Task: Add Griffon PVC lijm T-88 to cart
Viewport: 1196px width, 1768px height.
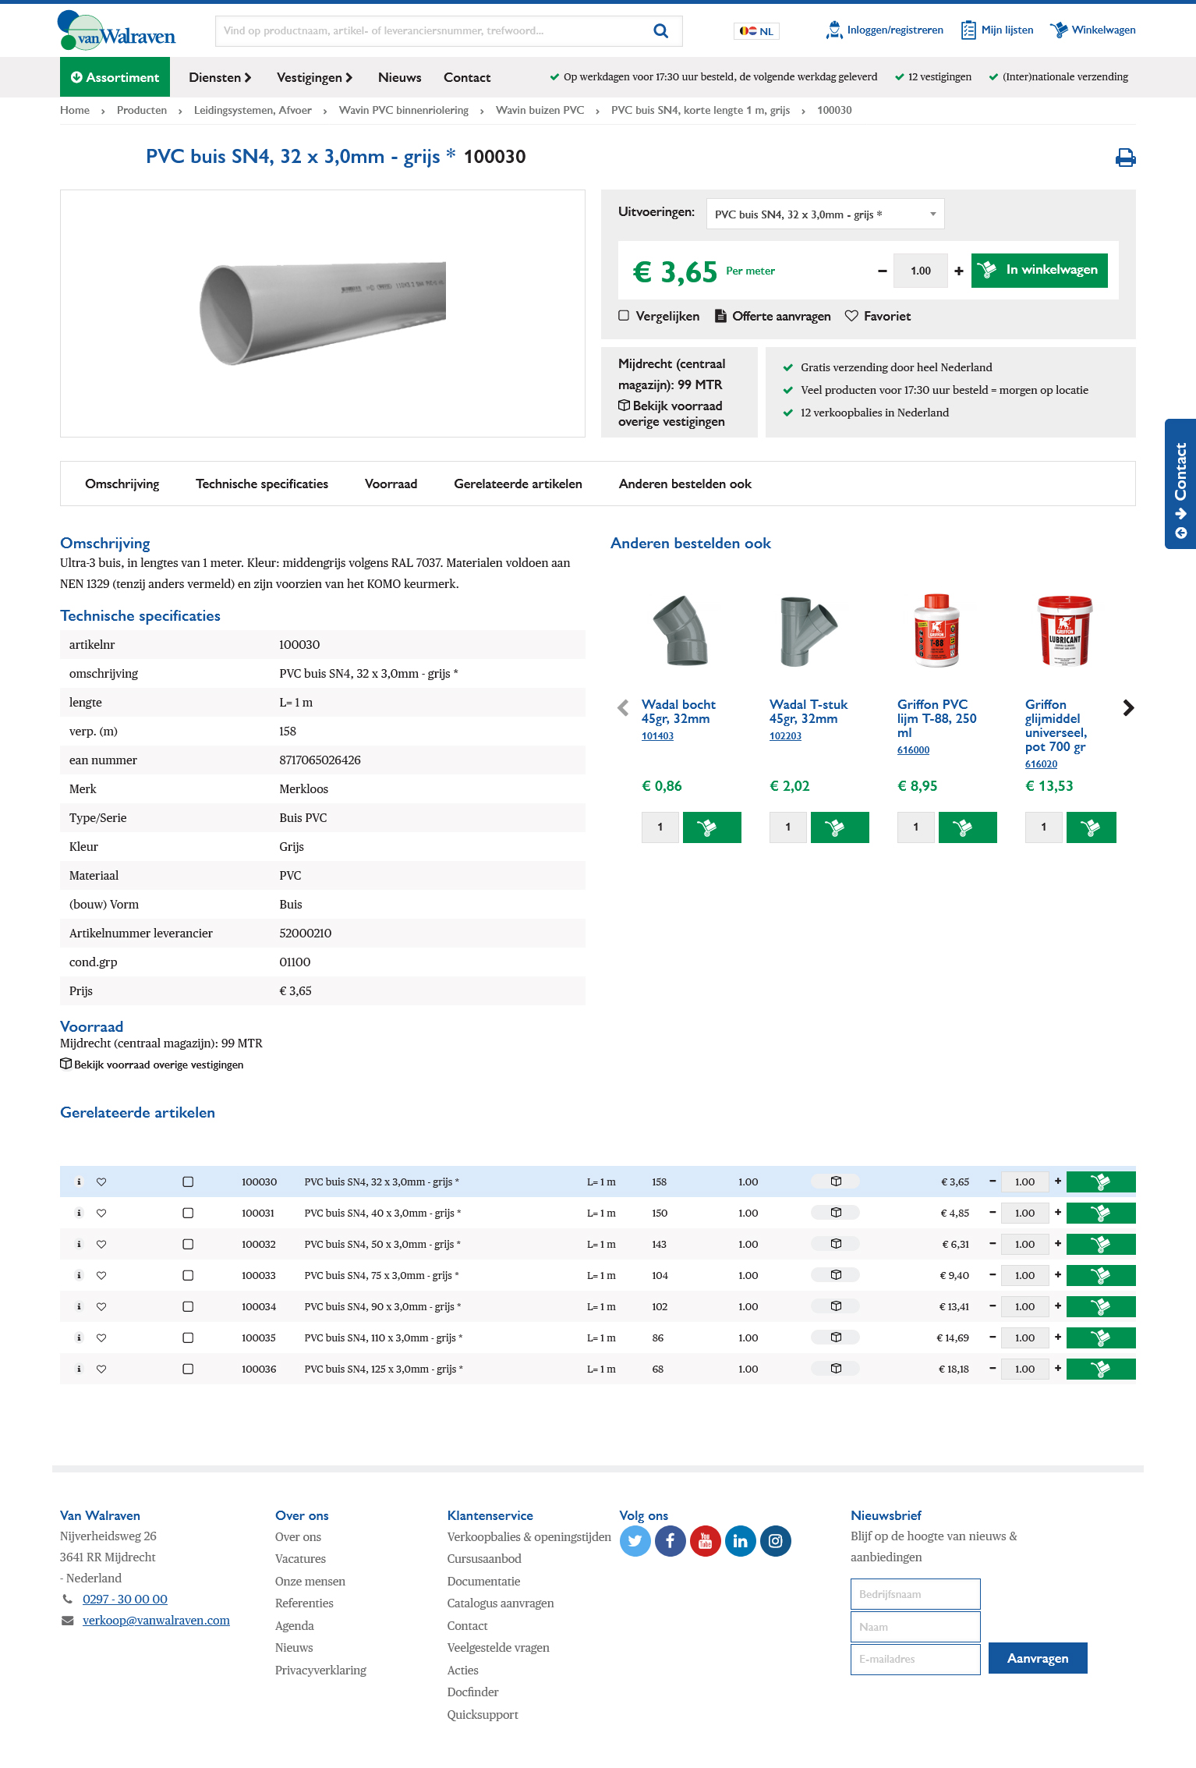Action: (x=968, y=827)
